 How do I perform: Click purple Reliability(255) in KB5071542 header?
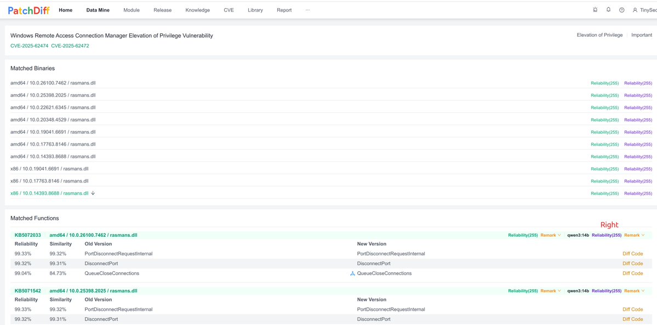point(607,291)
